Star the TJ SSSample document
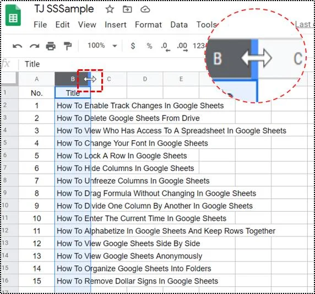Image resolution: width=315 pixels, height=294 pixels. pos(110,9)
